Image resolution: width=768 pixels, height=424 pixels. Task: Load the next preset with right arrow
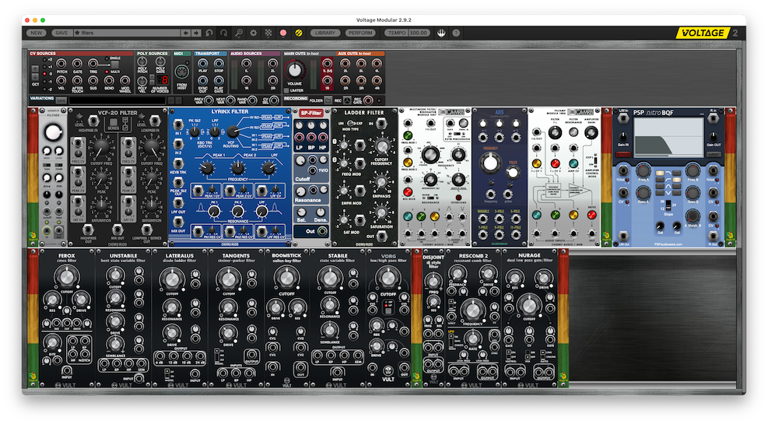[196, 33]
